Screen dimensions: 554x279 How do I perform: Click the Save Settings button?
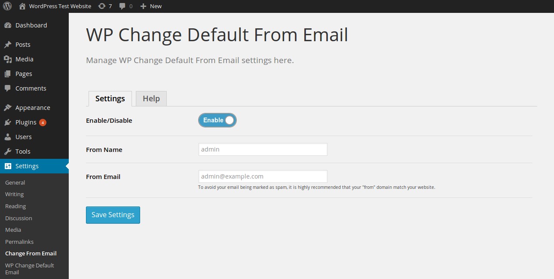pos(113,215)
